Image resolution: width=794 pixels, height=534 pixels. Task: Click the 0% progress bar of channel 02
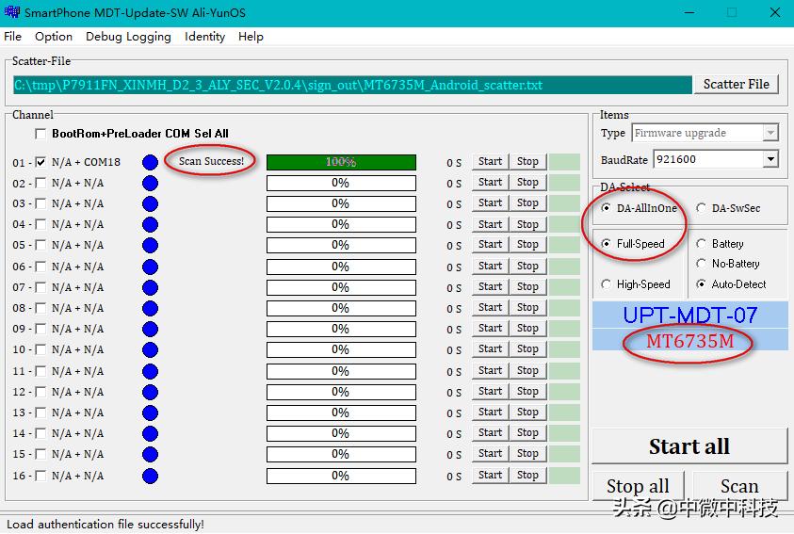click(341, 183)
